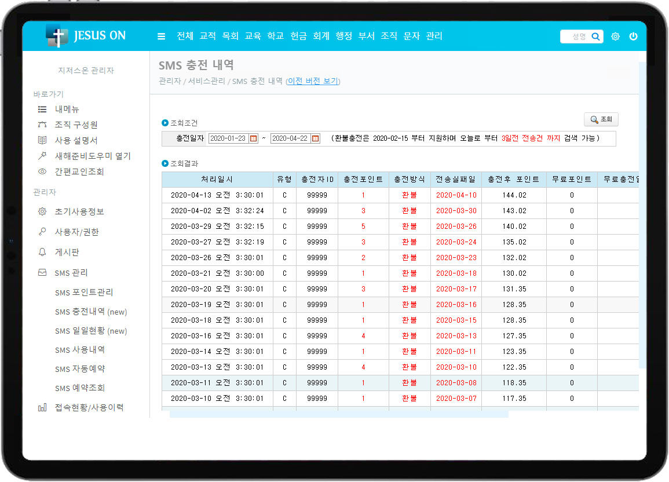Click the hamburger menu icon in header
The height and width of the screenshot is (482, 669).
[161, 36]
